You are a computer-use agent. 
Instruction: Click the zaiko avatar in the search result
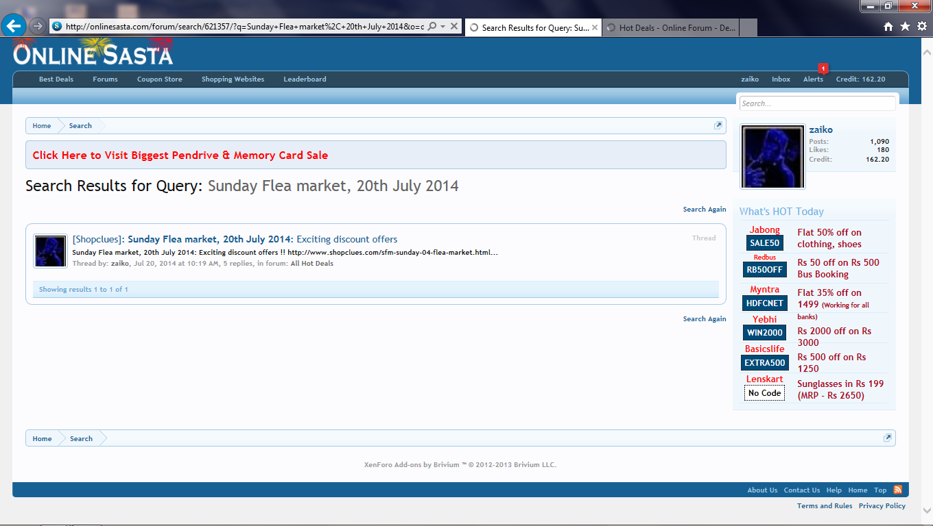51,251
